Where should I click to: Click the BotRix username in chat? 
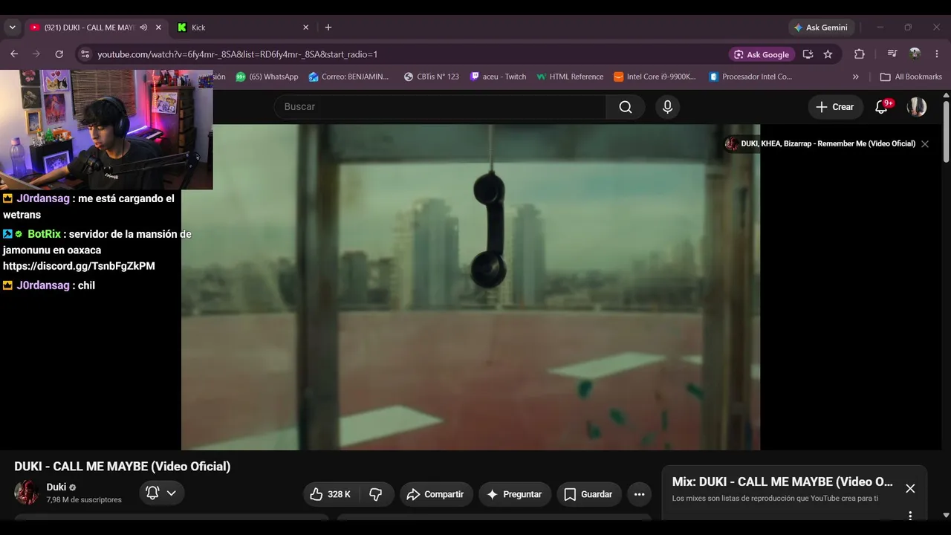point(44,234)
